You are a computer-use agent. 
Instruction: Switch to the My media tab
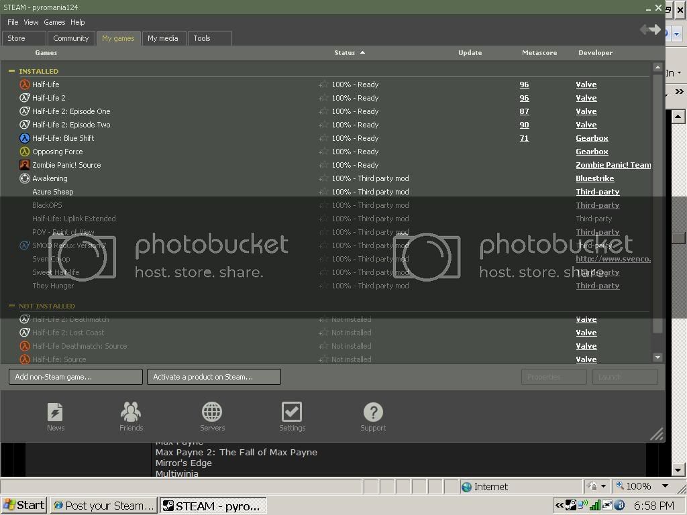(x=163, y=38)
